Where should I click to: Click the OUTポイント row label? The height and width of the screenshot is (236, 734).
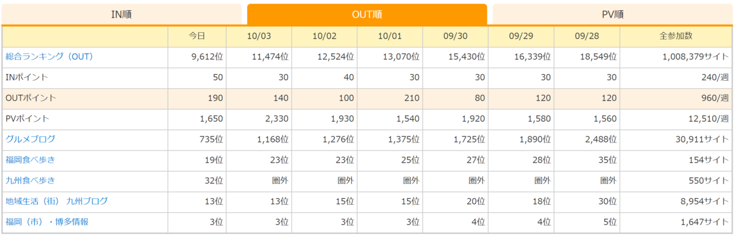[31, 98]
